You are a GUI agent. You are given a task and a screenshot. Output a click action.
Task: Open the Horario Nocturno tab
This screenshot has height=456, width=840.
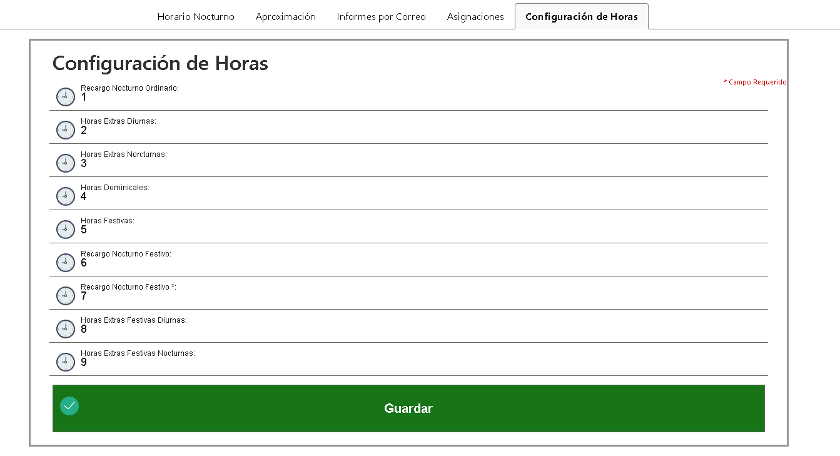[196, 17]
